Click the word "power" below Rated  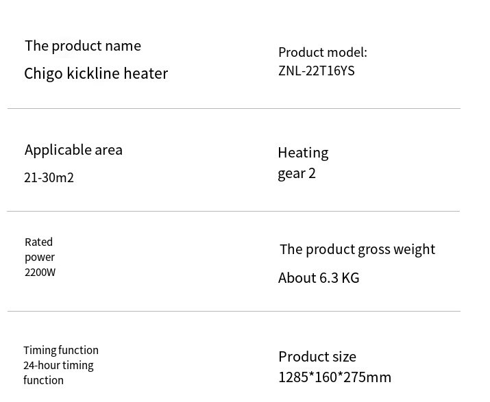click(40, 257)
